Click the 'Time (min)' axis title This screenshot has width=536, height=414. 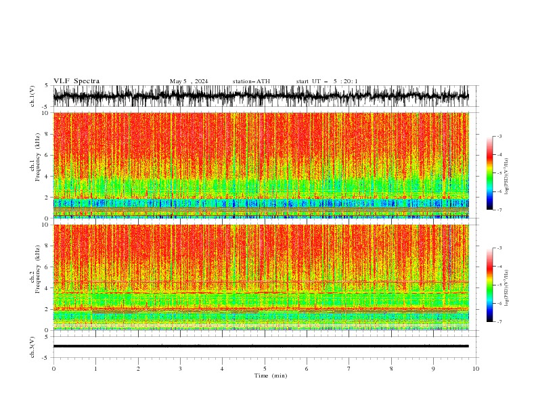coord(271,375)
